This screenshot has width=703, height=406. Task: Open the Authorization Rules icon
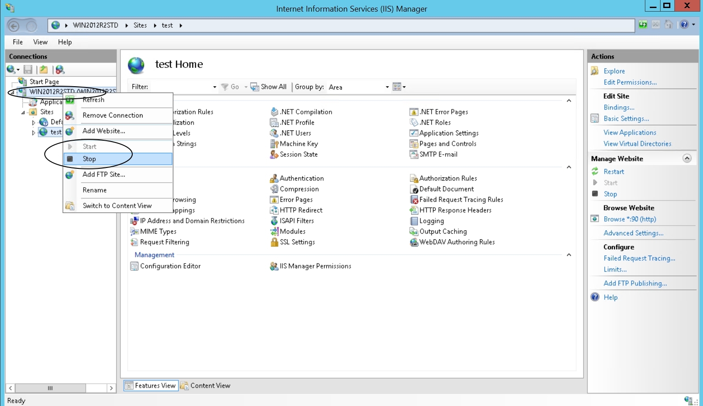(414, 179)
